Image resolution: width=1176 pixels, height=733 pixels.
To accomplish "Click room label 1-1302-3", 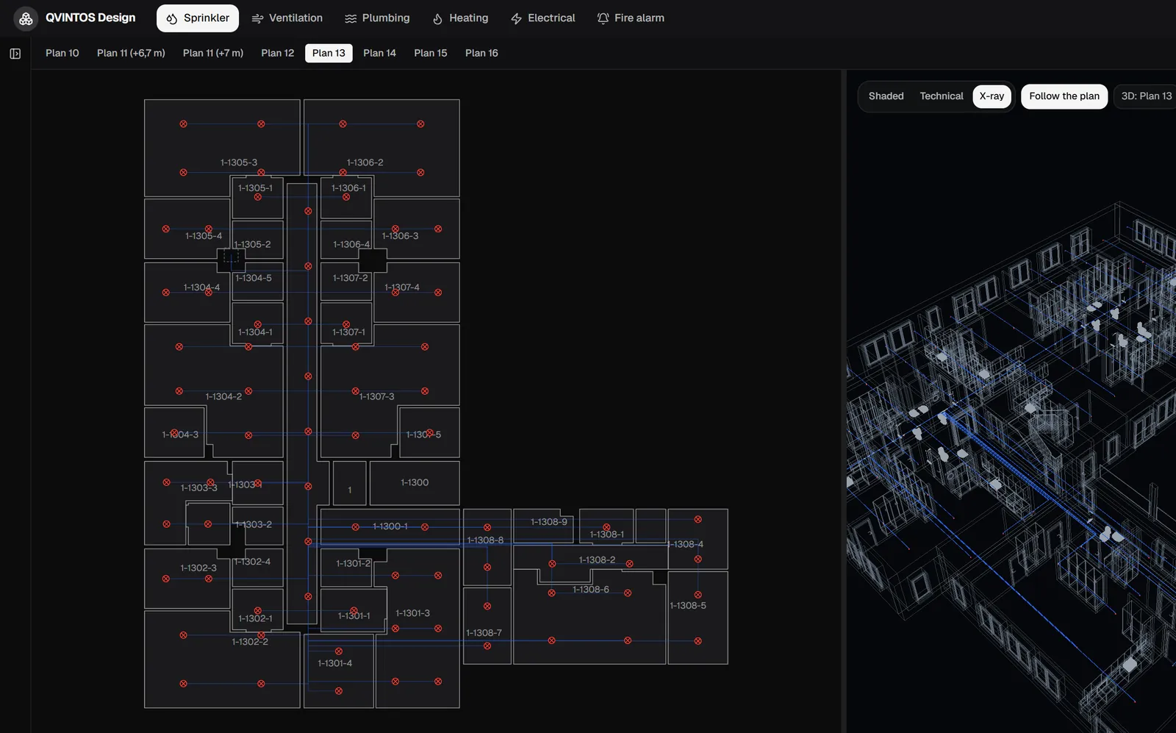I will click(x=198, y=568).
